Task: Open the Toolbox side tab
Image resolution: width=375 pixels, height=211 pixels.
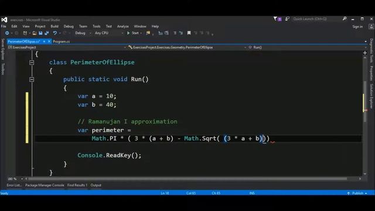Action: [2, 69]
